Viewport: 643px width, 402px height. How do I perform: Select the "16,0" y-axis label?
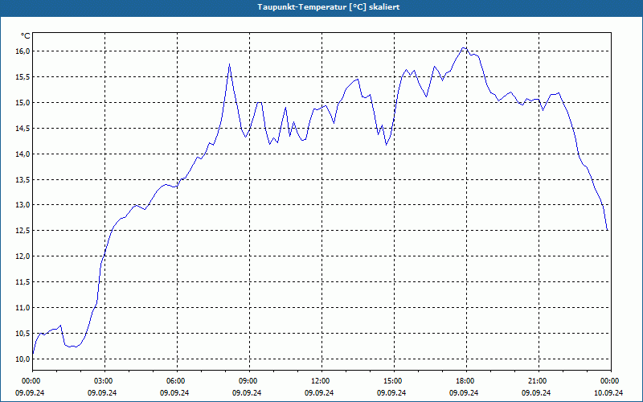coord(23,51)
